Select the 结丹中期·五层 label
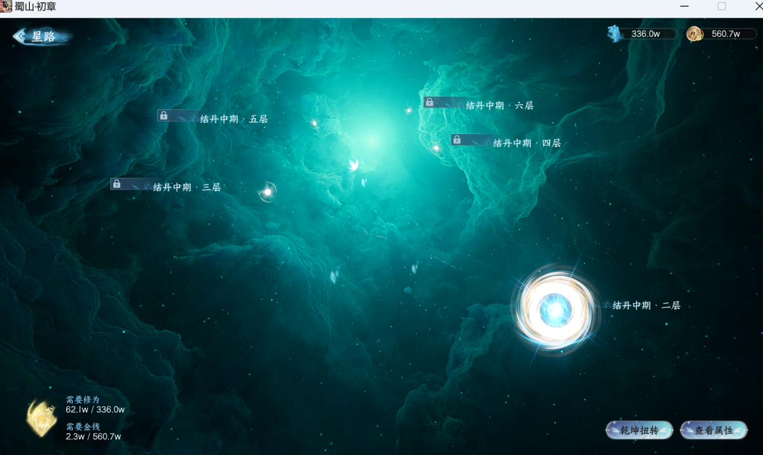The image size is (763, 455). pyautogui.click(x=234, y=119)
